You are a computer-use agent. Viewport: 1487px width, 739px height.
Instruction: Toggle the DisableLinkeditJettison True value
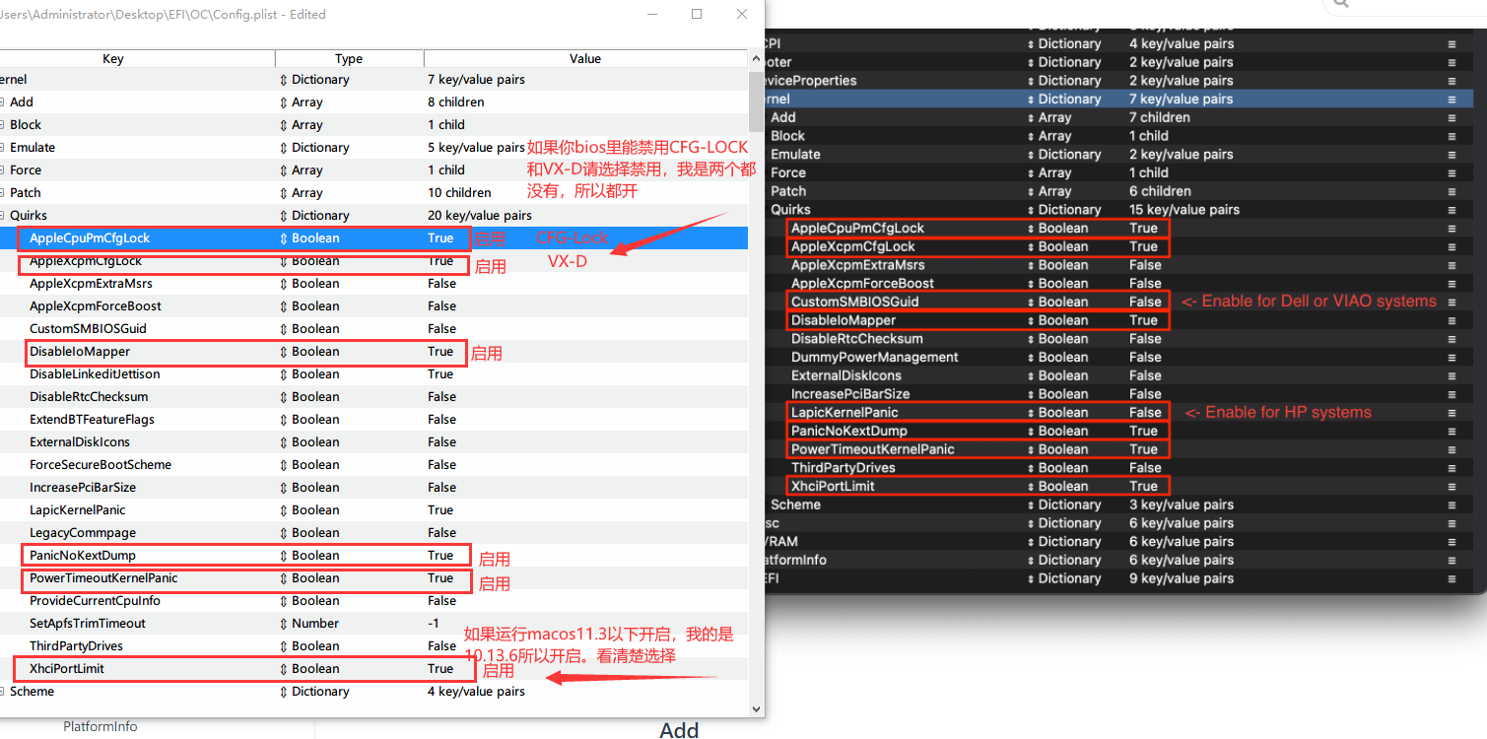(x=440, y=374)
